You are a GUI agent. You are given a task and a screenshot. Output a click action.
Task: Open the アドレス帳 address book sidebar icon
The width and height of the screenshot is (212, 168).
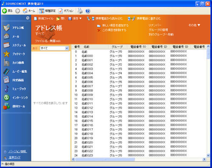[6, 28]
